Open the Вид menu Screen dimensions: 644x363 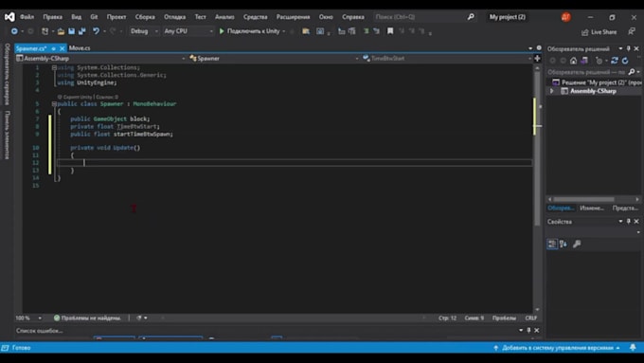[x=77, y=17]
